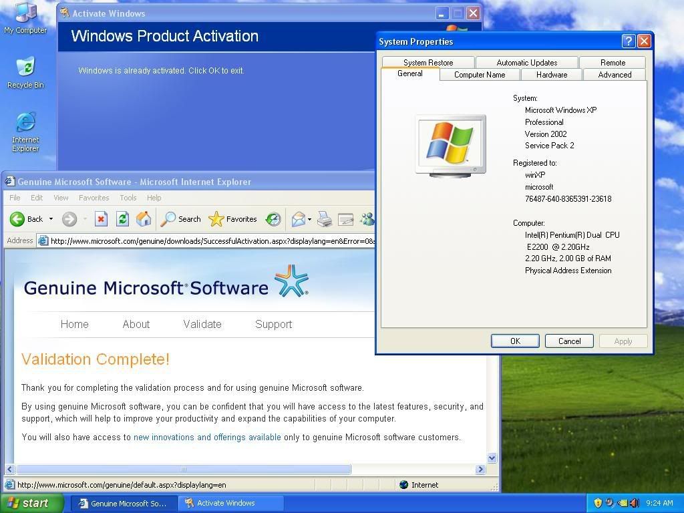Viewport: 684px width, 513px height.
Task: Click the scroll down arrow in IE
Action: point(492,458)
